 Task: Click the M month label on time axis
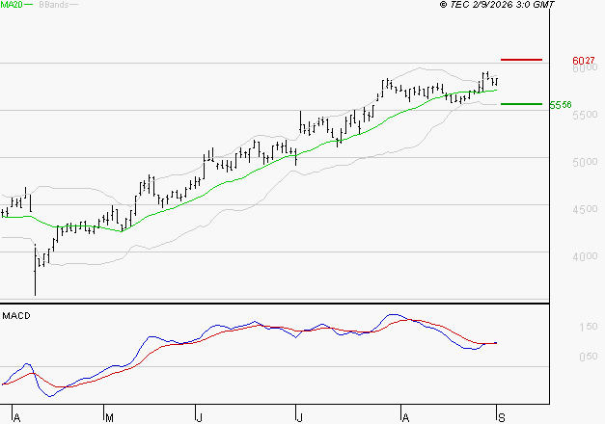click(x=110, y=418)
